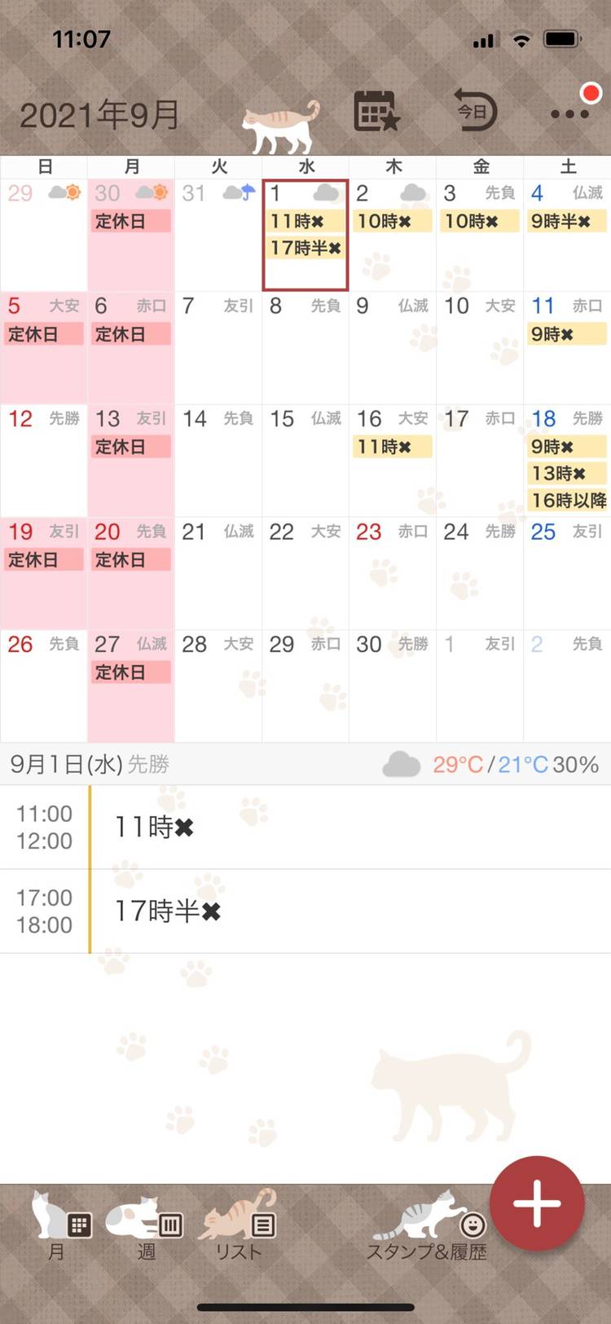
Task: Select September 23 holiday date cell
Action: point(392,572)
